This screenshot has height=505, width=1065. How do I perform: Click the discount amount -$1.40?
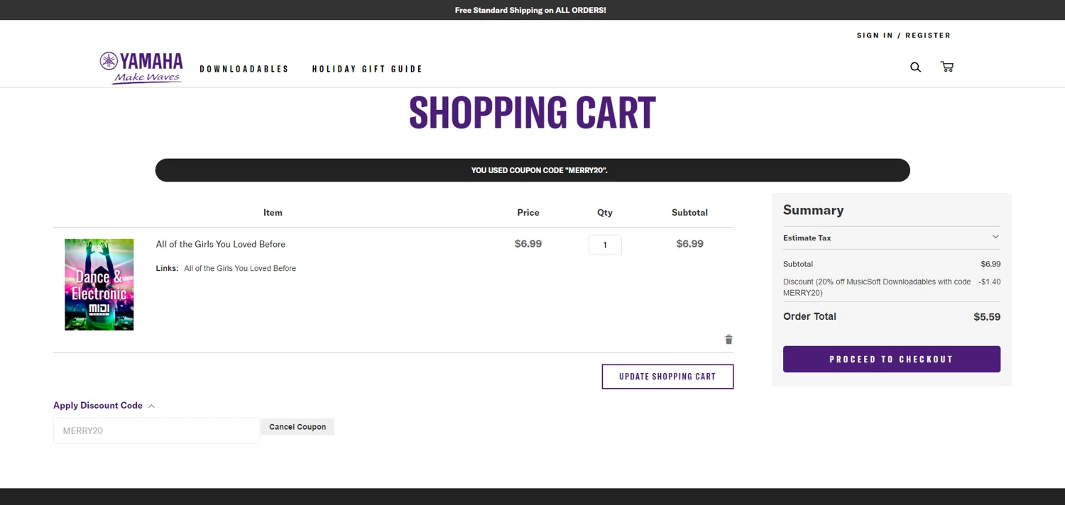click(x=989, y=282)
